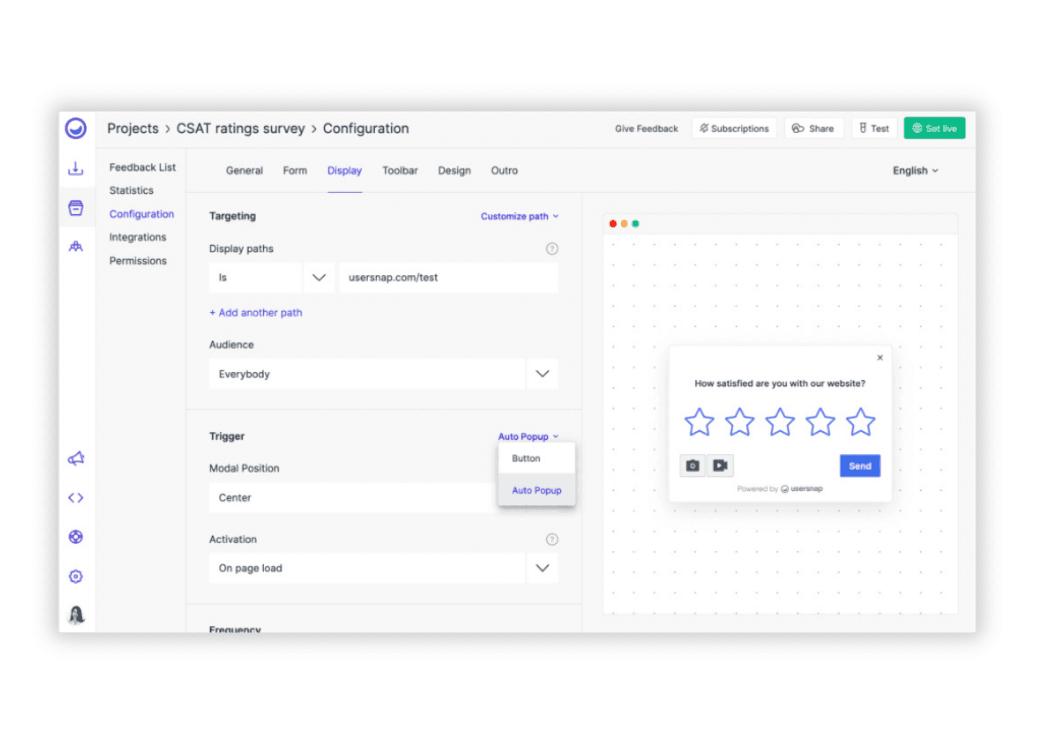Click the Usersnap logo icon
This screenshot has width=1042, height=744.
tap(76, 129)
